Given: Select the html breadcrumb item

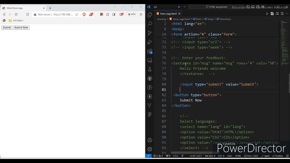Looking at the screenshot, I should (x=197, y=19).
